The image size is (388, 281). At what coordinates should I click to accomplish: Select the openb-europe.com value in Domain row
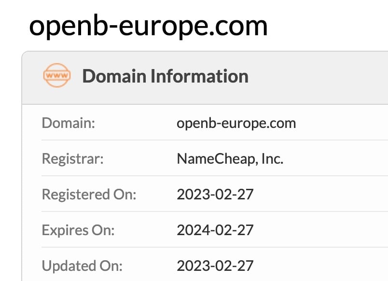(236, 123)
